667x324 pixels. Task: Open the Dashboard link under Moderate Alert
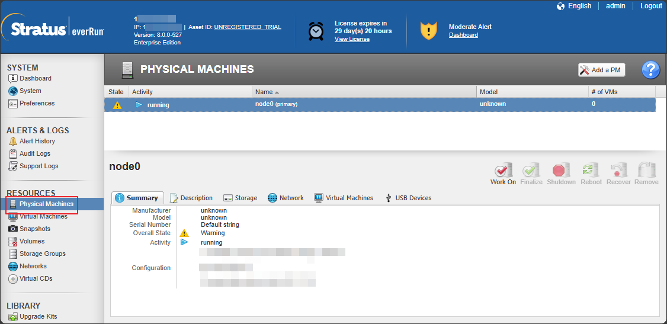(x=463, y=35)
